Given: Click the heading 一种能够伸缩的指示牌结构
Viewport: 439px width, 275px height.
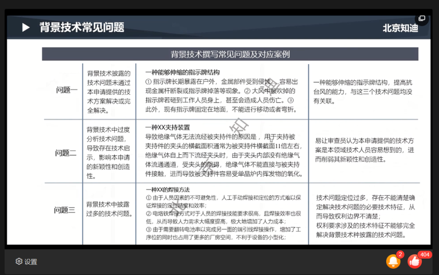Looking at the screenshot, I should (182, 72).
